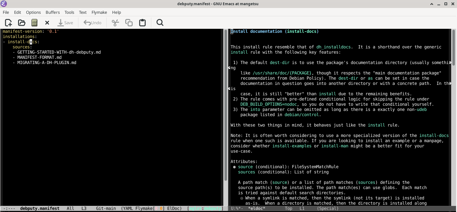Image resolution: width=457 pixels, height=212 pixels.
Task: Click the debputy.manifest buffer name in mode line
Action: (40, 208)
